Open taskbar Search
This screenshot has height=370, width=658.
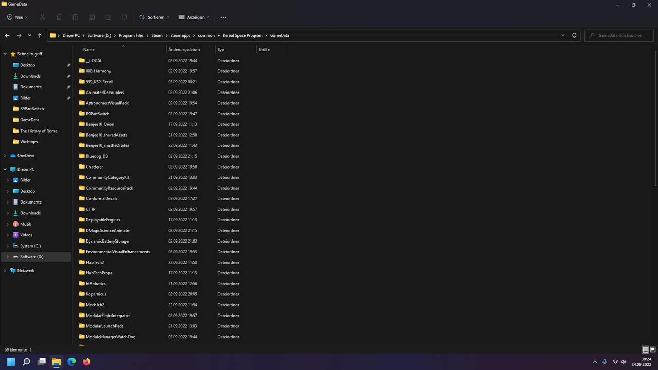point(26,362)
